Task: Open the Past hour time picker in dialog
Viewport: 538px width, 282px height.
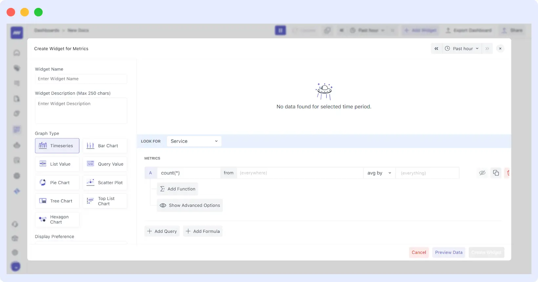Action: (x=462, y=49)
